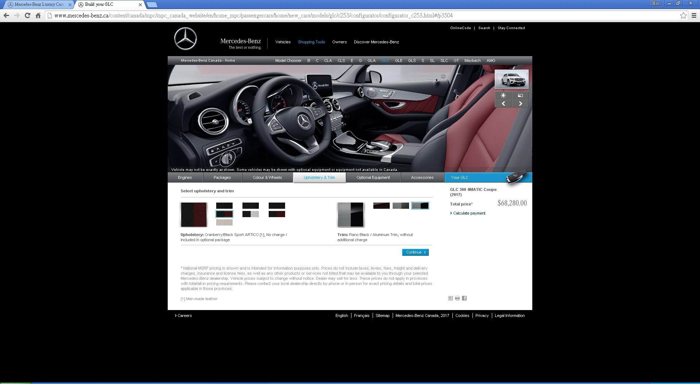Open Legal Information link
The height and width of the screenshot is (384, 700).
(x=510, y=316)
